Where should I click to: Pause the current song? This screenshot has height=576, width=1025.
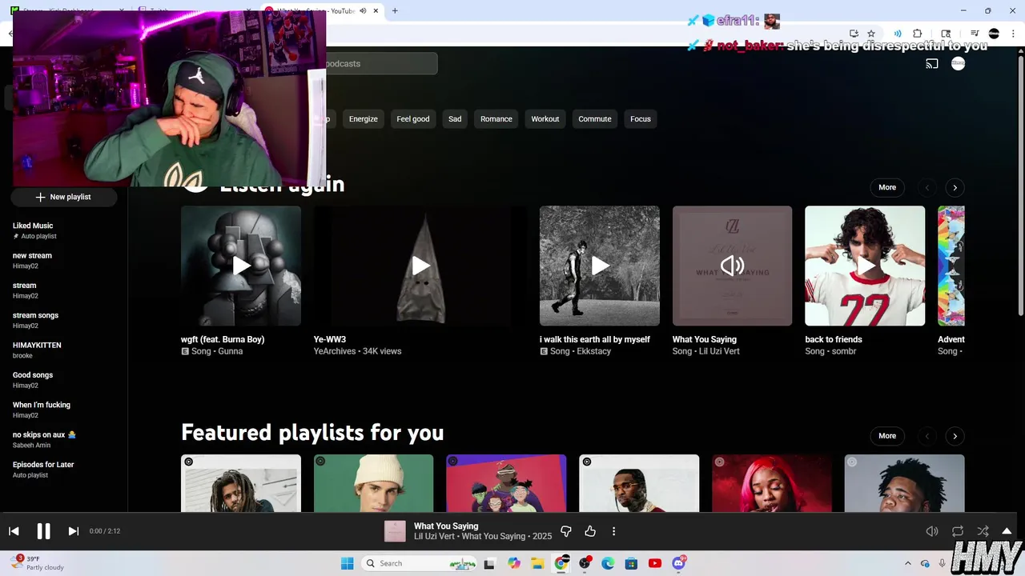point(43,531)
